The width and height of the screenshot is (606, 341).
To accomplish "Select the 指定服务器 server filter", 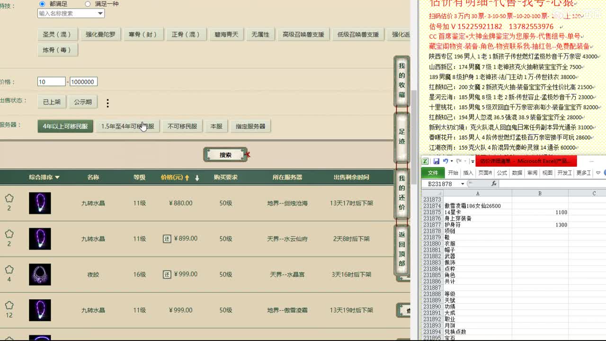I will (x=250, y=126).
